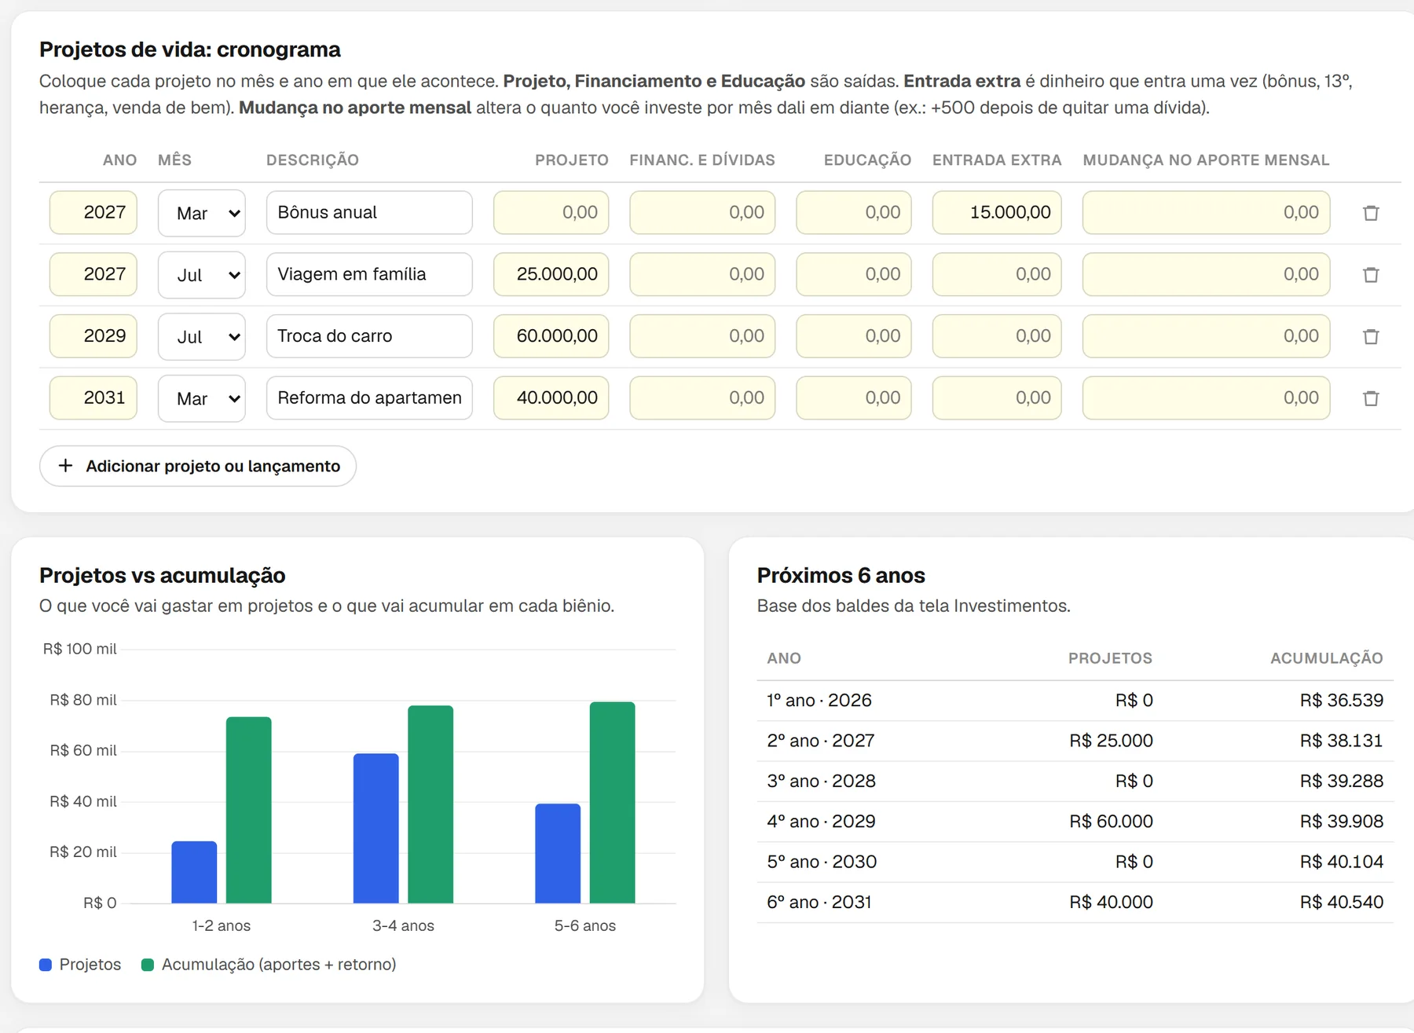Edit Viagem em família description field
The image size is (1414, 1033).
pyautogui.click(x=369, y=274)
